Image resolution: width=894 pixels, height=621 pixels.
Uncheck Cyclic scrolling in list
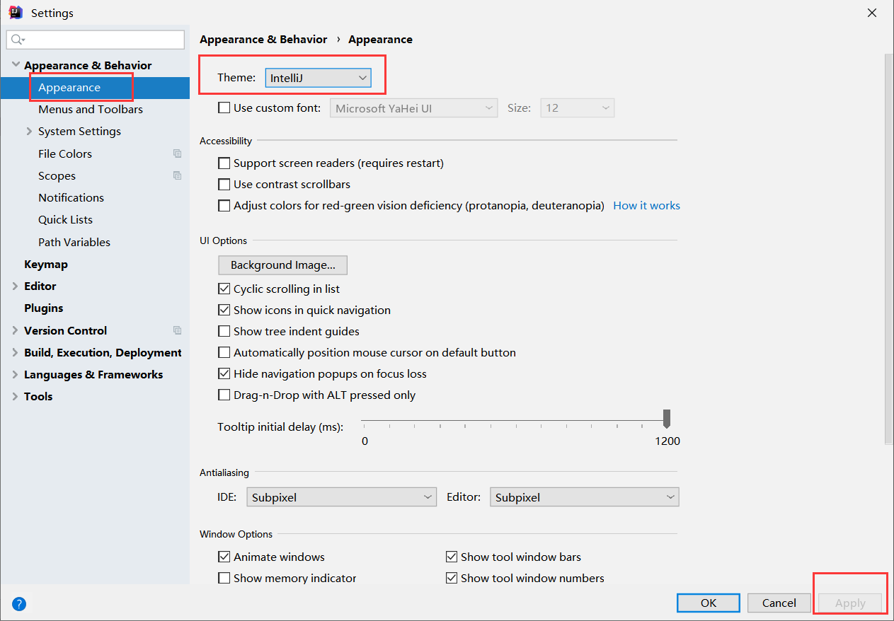click(224, 289)
